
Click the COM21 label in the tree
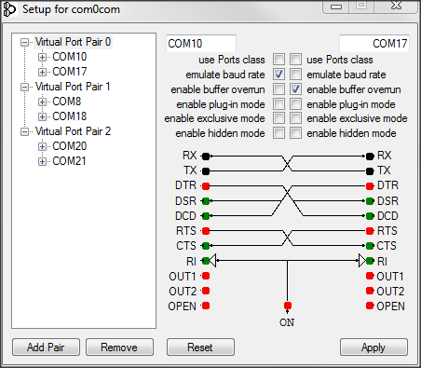pyautogui.click(x=69, y=161)
